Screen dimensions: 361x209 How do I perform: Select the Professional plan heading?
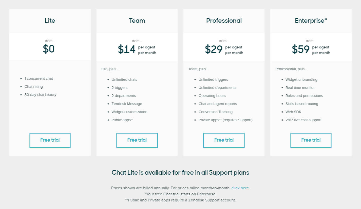click(x=224, y=20)
